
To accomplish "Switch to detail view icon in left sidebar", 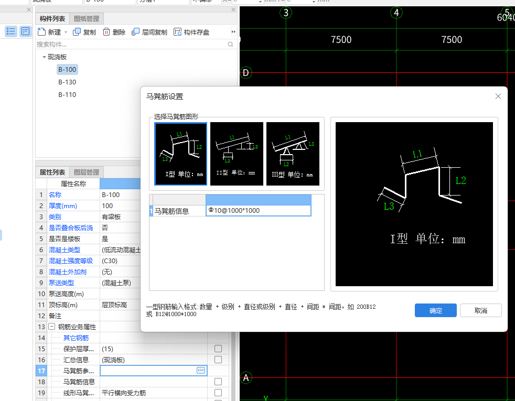I will [25, 31].
